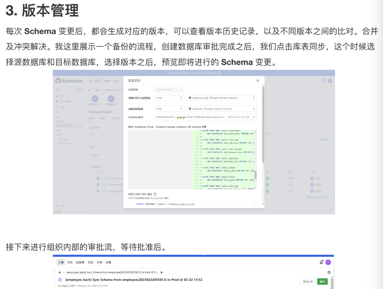Tick the checkbox for issue #101
This screenshot has height=289, width=383.
tap(91, 191)
